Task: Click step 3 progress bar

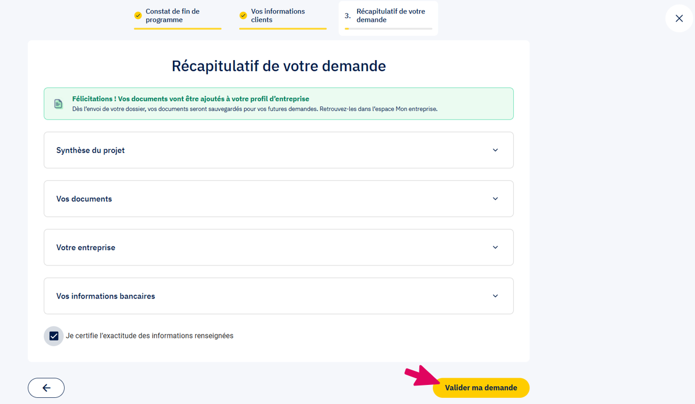Action: click(388, 29)
